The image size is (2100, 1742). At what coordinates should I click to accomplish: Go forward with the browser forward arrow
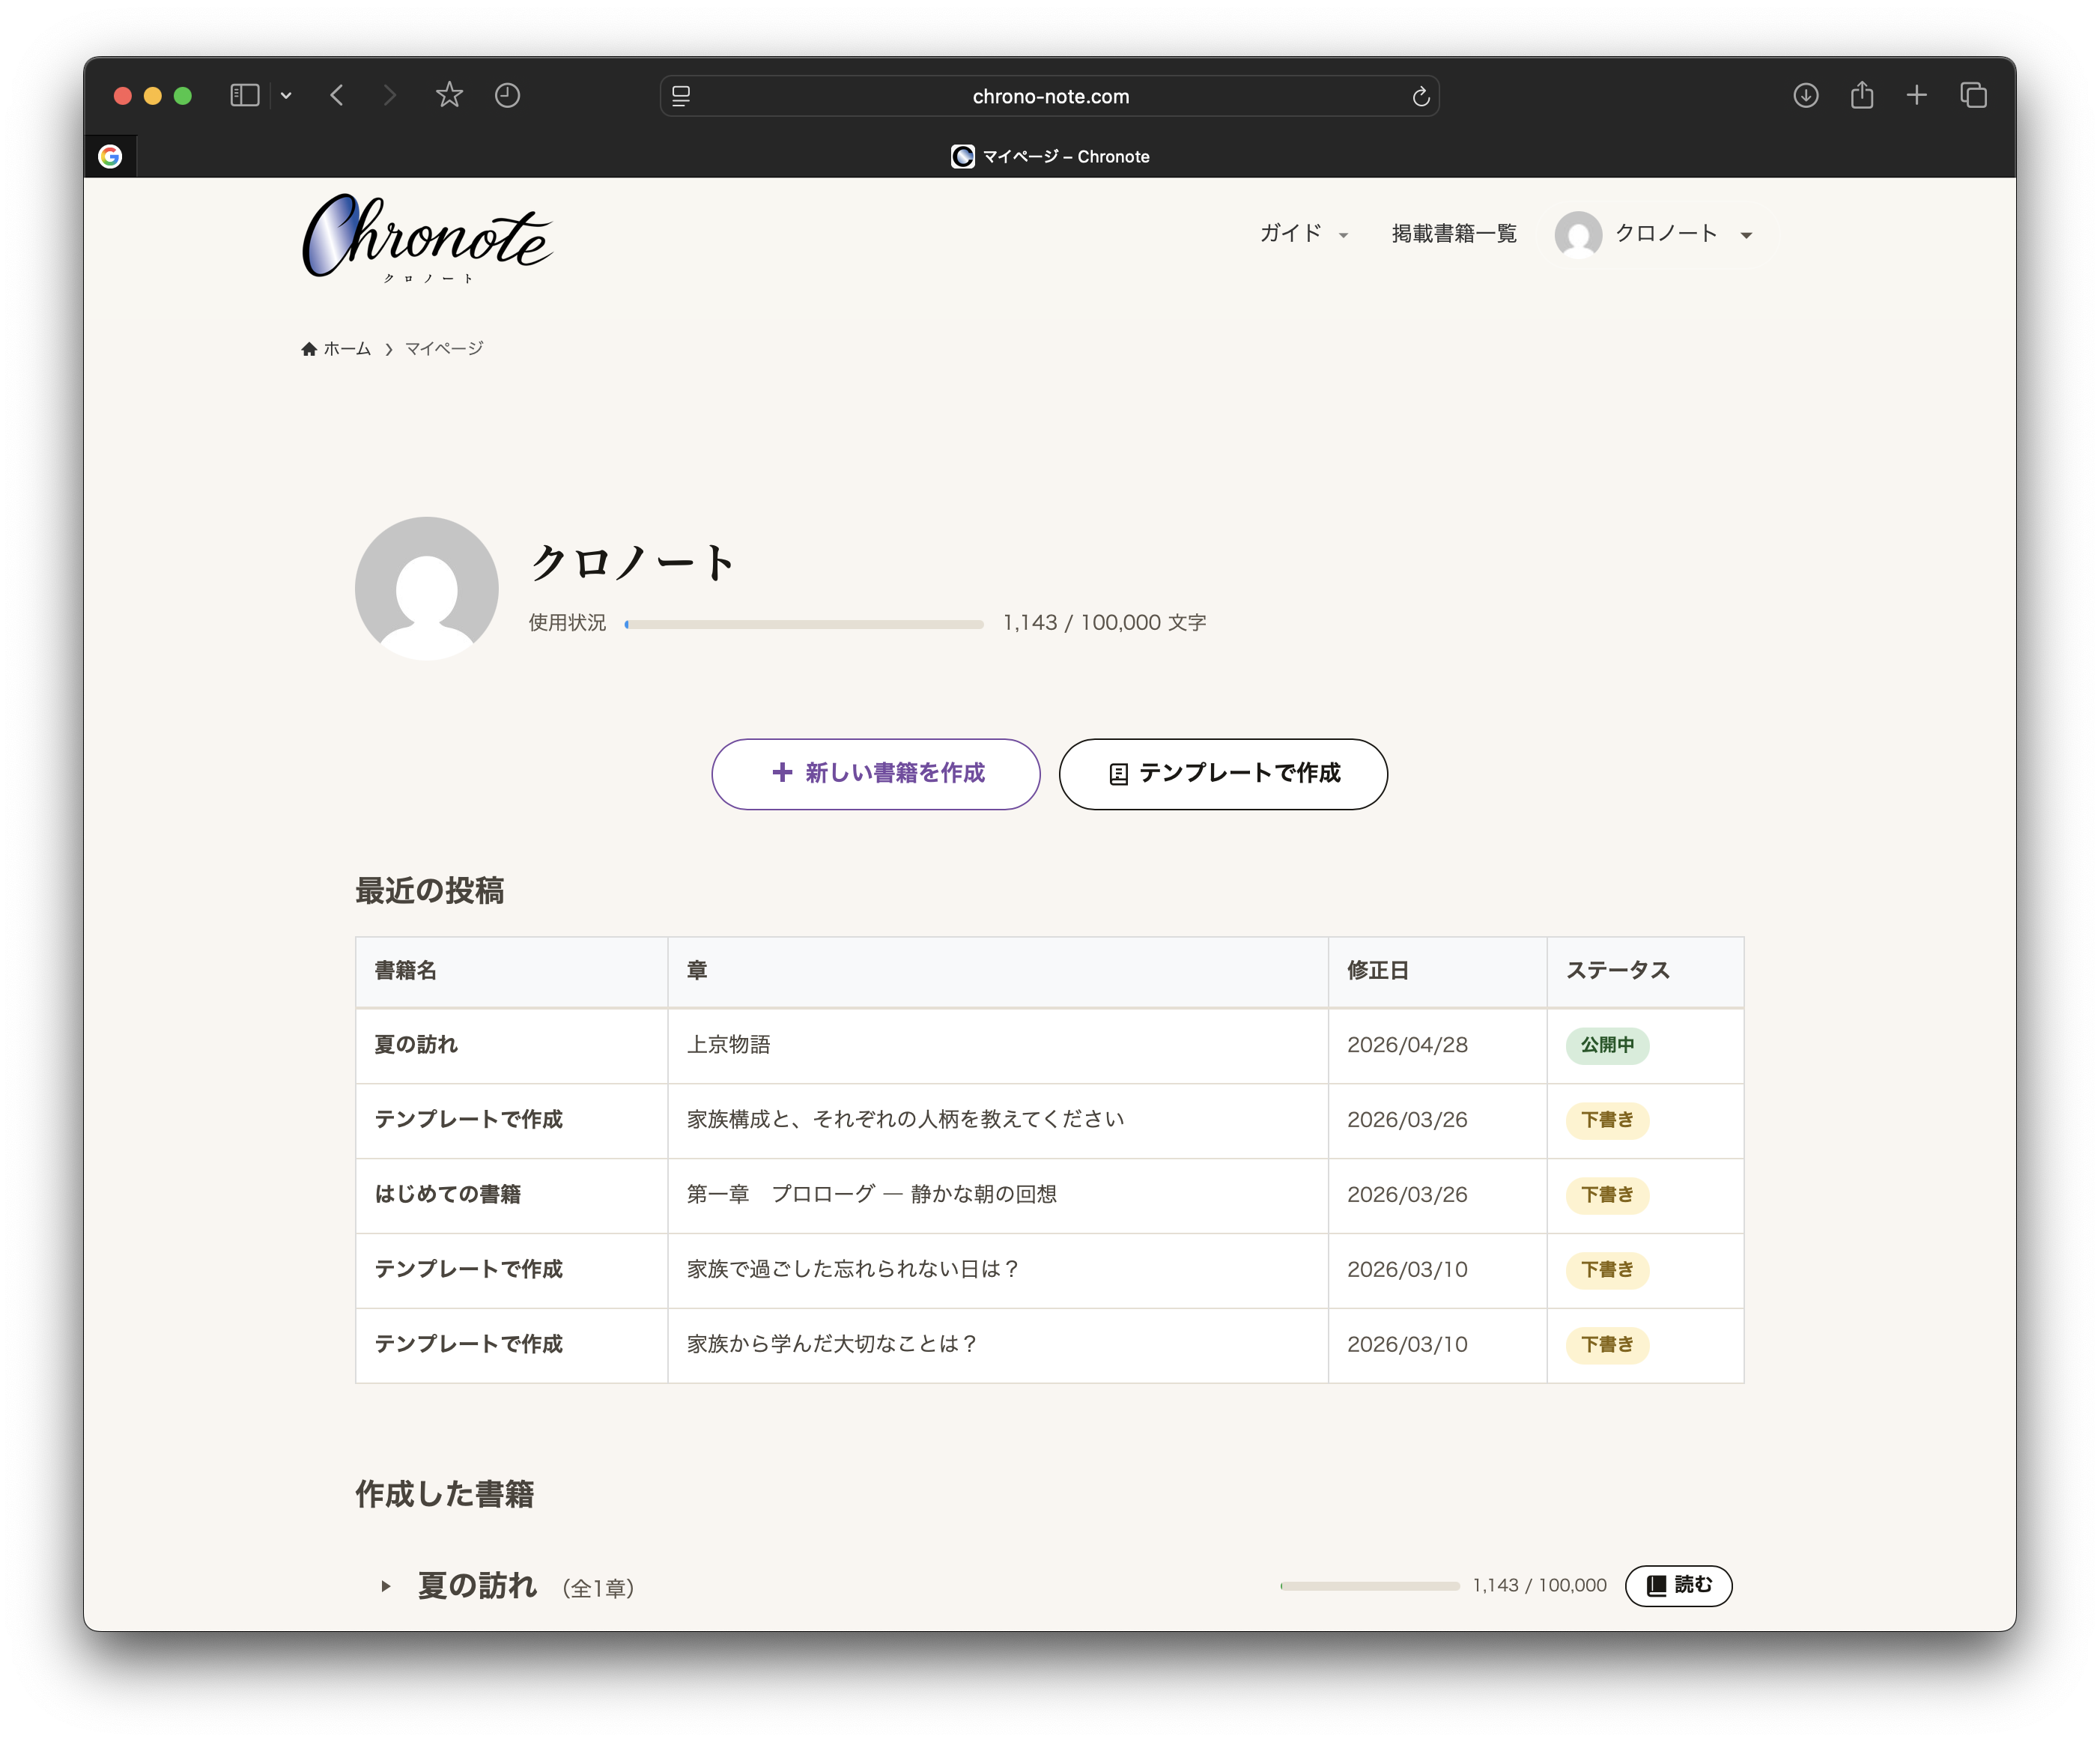(390, 96)
